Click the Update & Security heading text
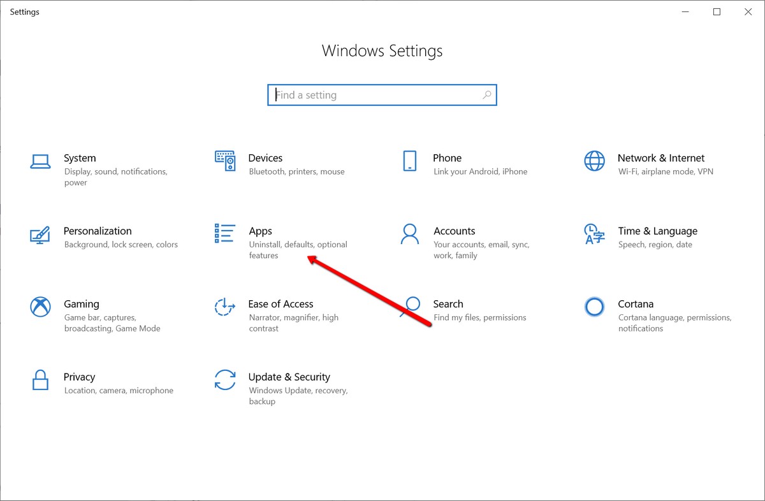The image size is (765, 501). pos(289,377)
